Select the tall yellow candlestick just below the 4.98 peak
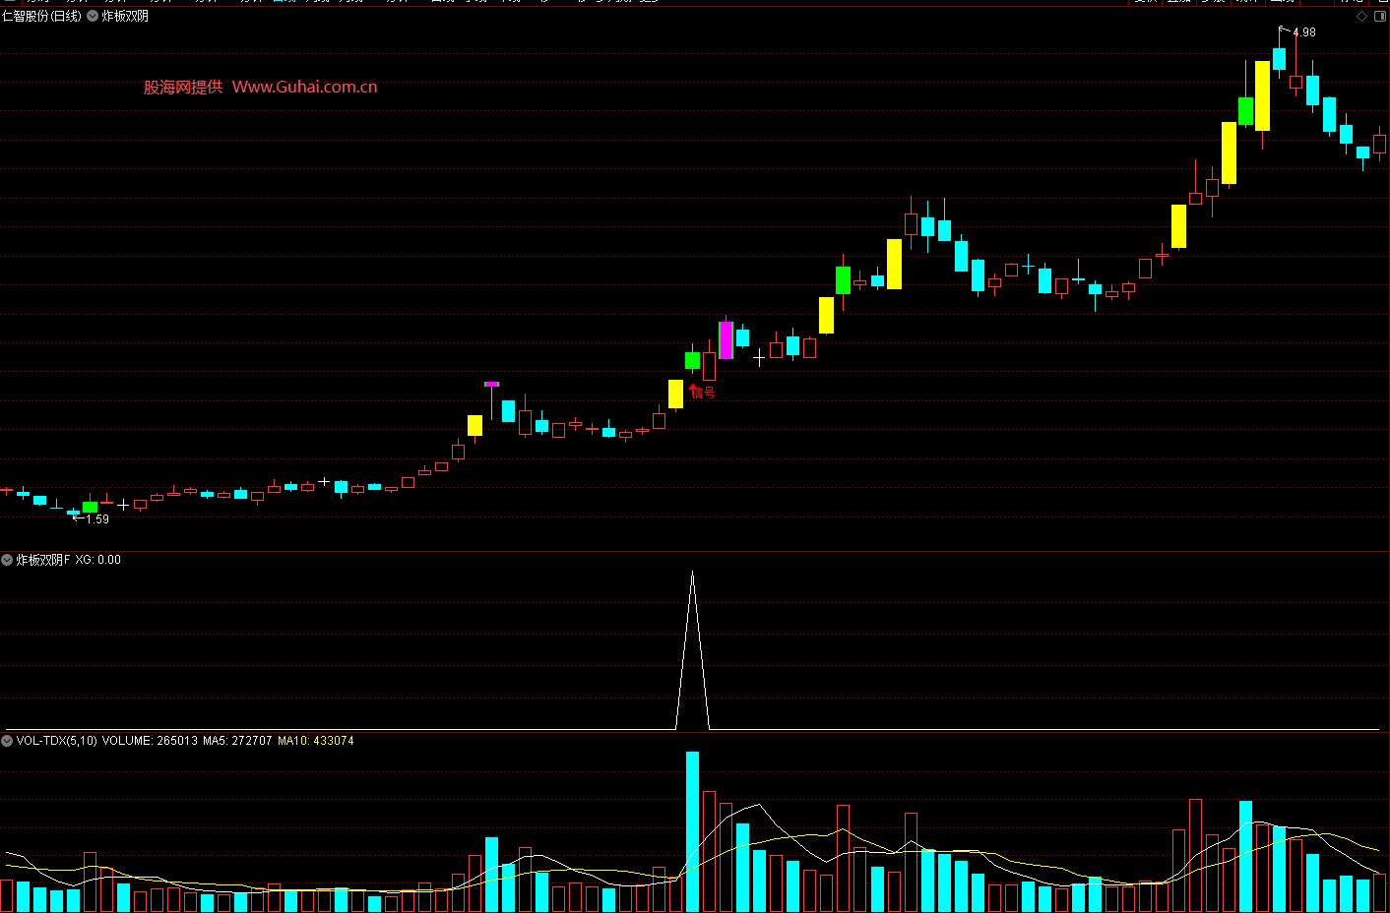The image size is (1390, 913). (x=1262, y=95)
